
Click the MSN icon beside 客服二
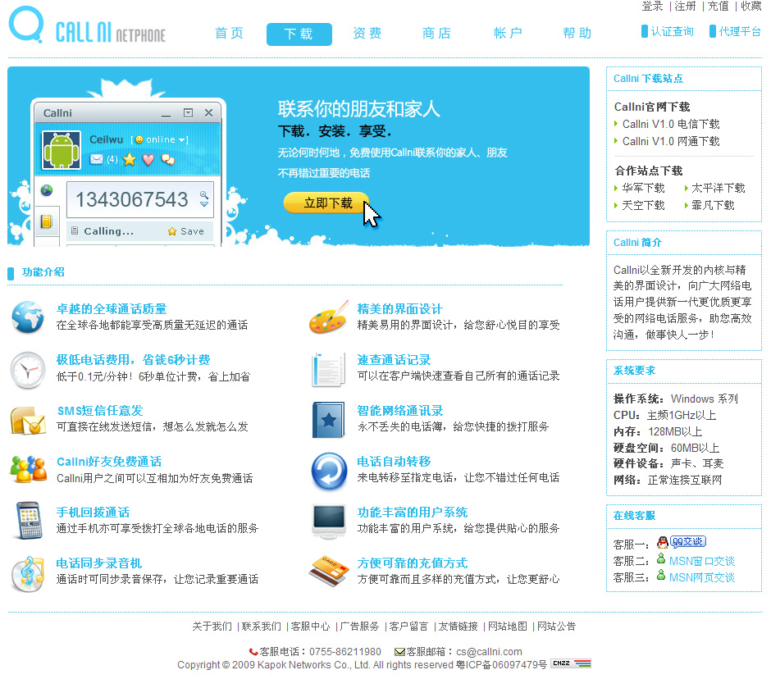click(x=661, y=559)
